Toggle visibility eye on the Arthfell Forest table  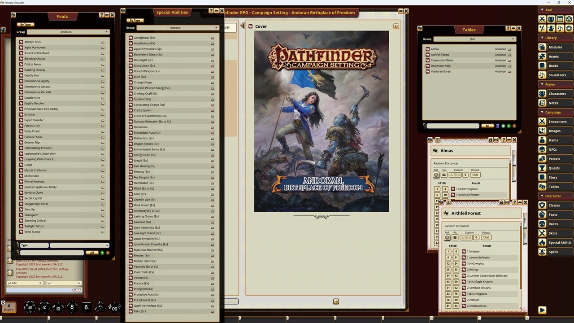tap(455, 237)
